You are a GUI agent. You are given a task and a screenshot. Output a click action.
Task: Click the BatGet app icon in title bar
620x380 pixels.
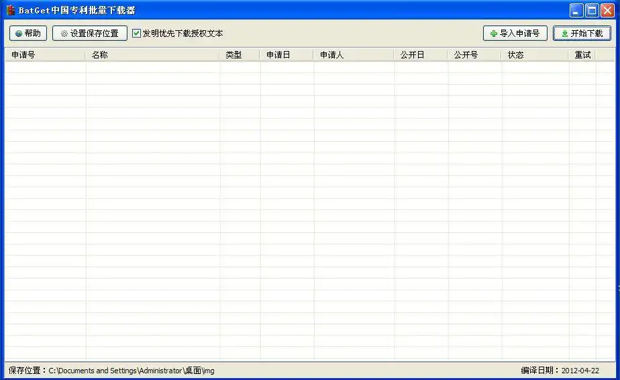point(10,10)
